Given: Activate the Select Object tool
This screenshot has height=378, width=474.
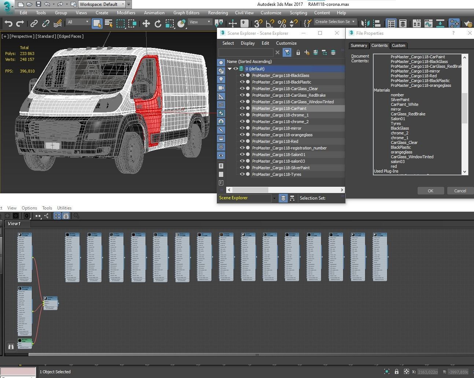Looking at the screenshot, I should click(x=97, y=23).
